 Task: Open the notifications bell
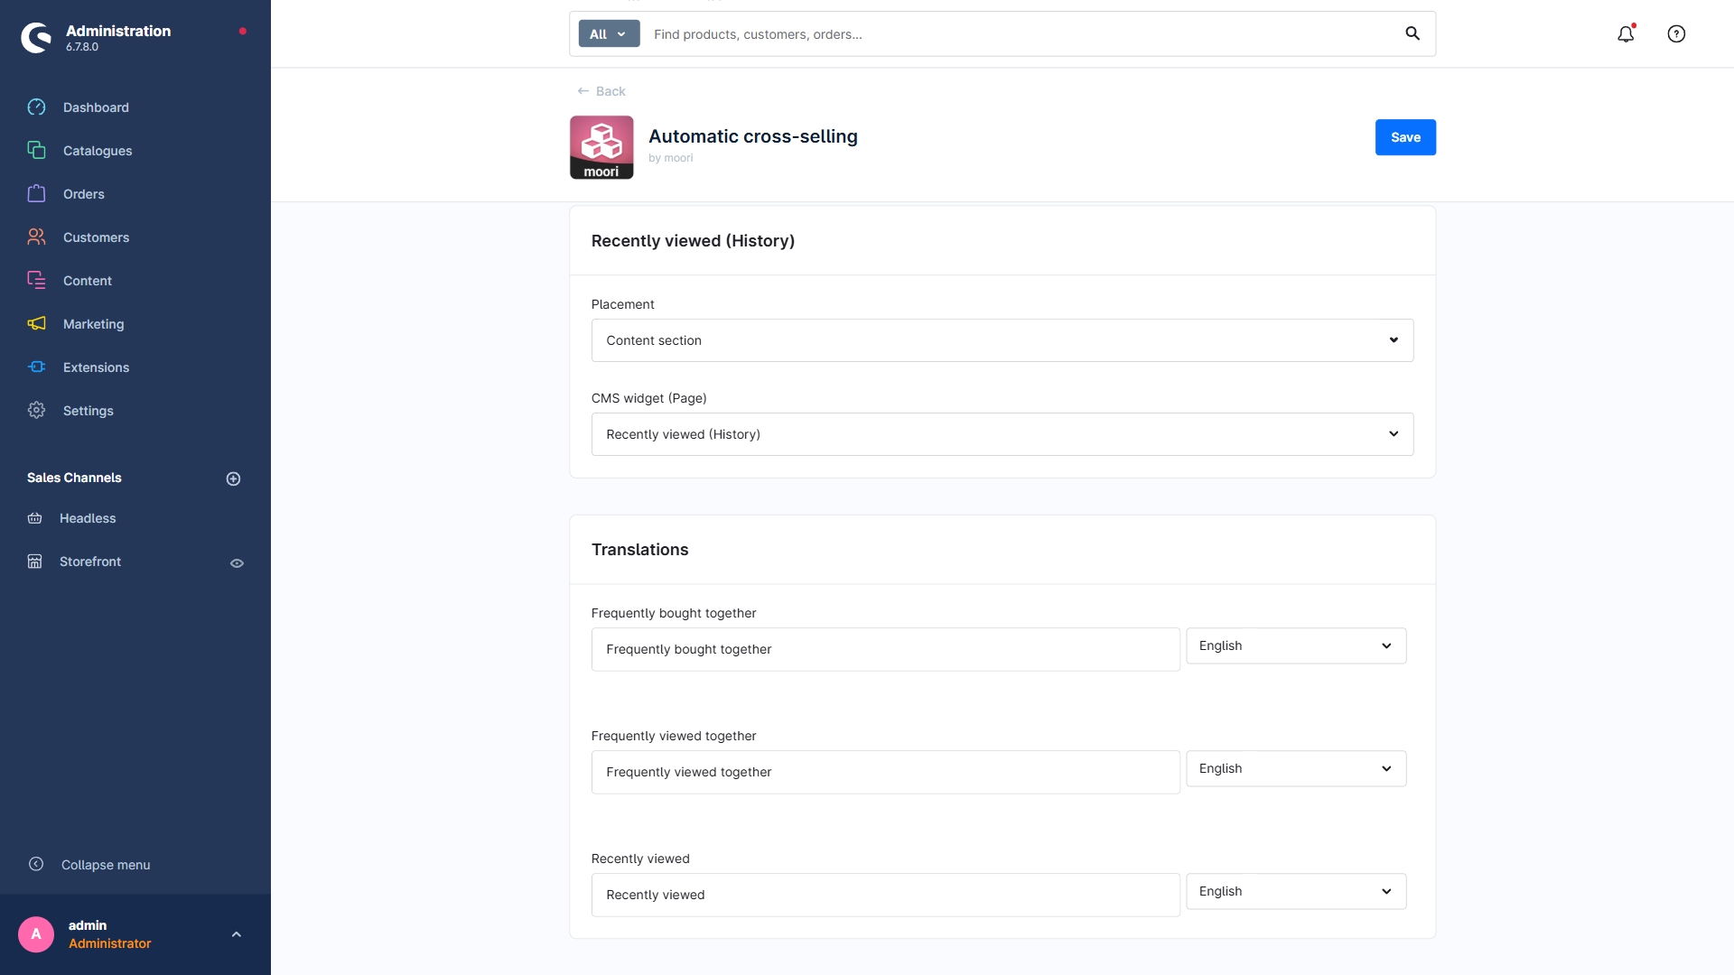[x=1627, y=33]
